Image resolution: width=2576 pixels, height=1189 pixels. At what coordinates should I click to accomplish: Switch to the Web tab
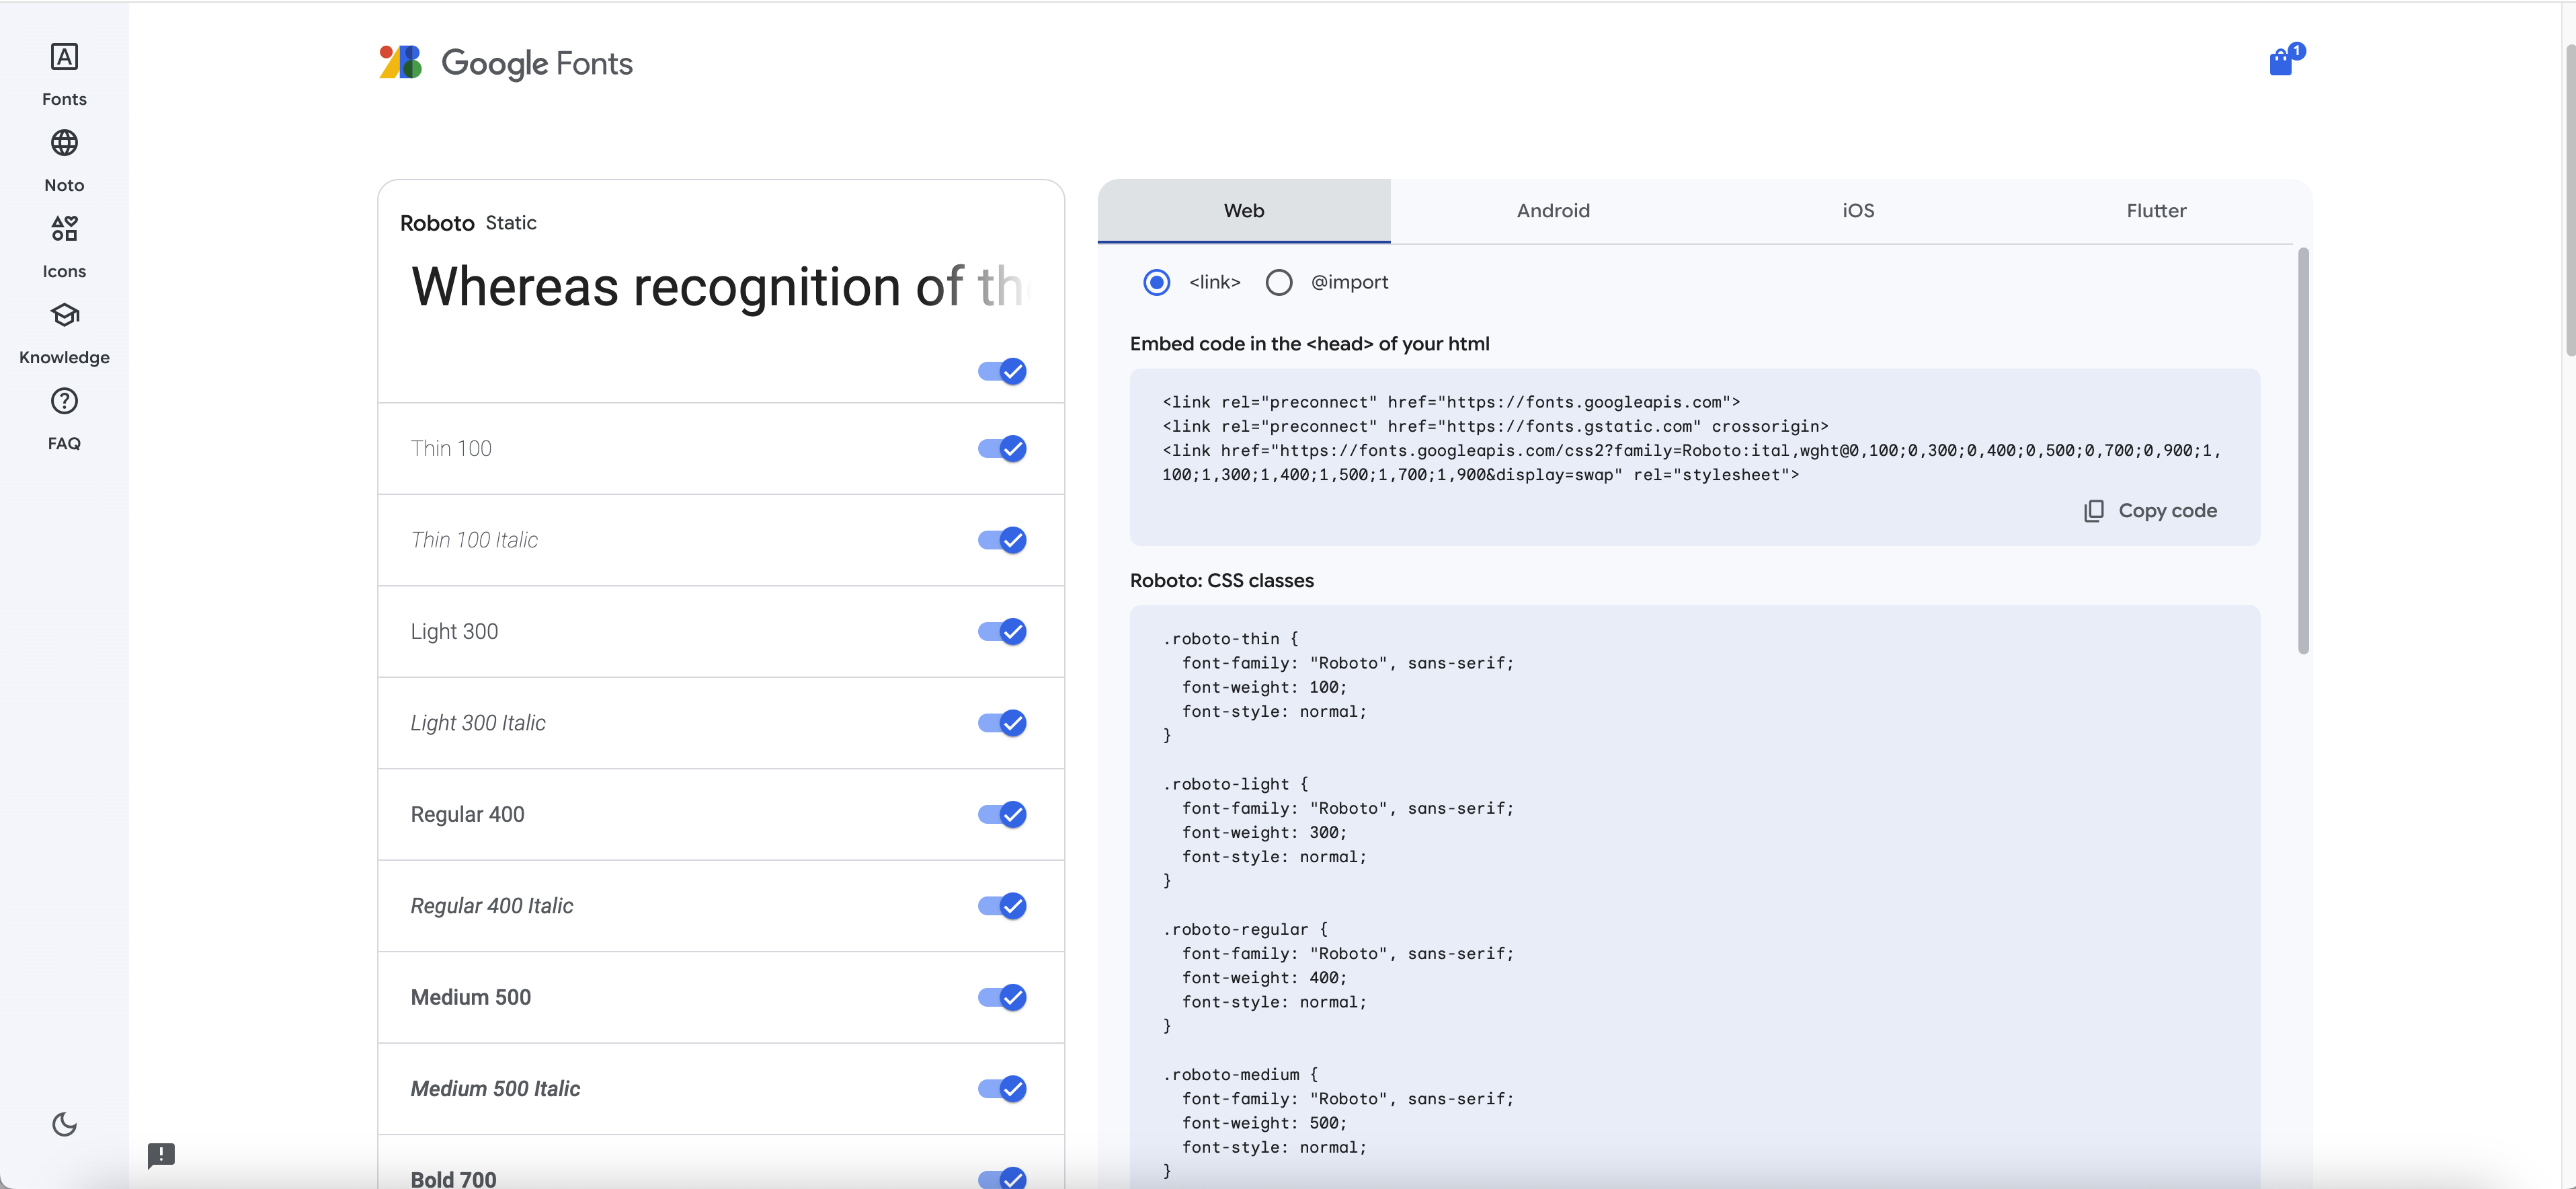(1244, 211)
